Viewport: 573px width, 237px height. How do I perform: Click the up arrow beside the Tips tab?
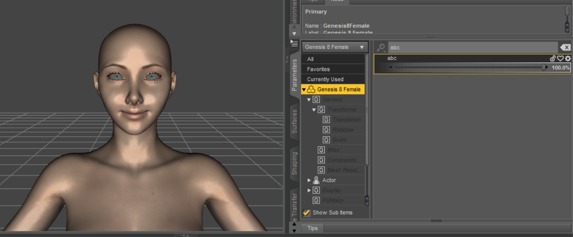coord(294,225)
